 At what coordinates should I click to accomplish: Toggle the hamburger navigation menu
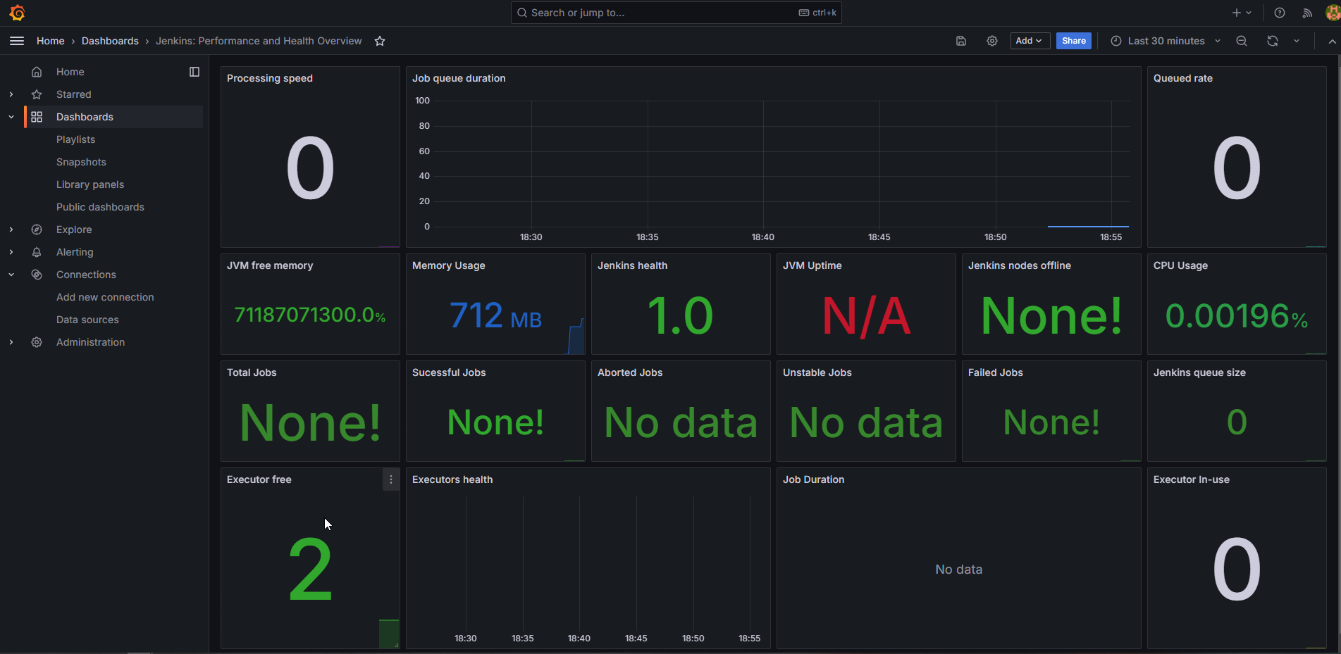[x=17, y=41]
